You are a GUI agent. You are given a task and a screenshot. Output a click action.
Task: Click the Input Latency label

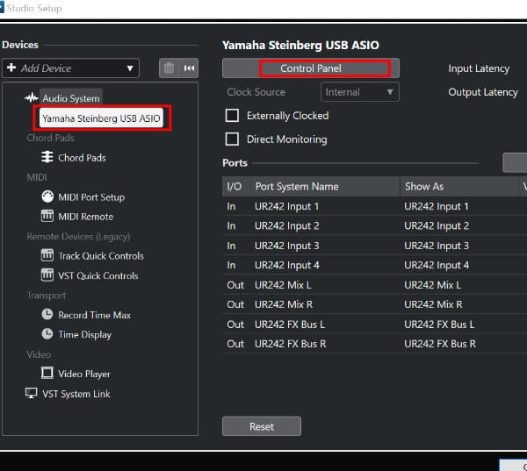point(479,68)
